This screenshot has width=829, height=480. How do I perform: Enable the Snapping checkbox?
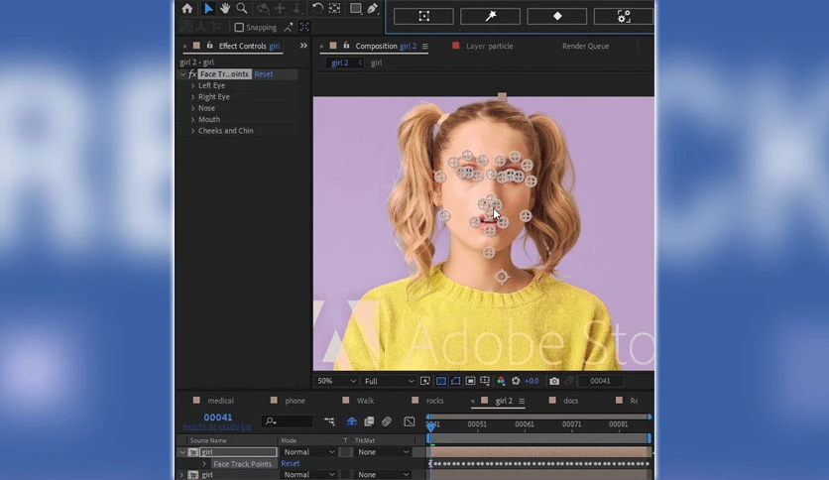239,27
